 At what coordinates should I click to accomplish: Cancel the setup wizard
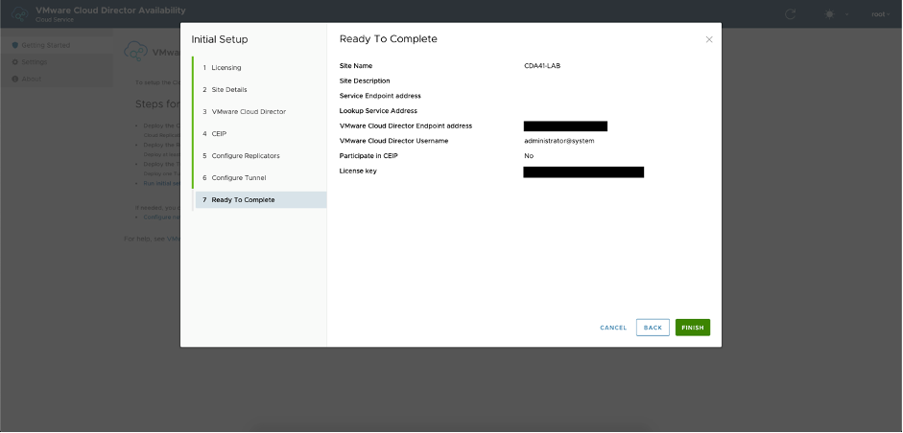(613, 328)
